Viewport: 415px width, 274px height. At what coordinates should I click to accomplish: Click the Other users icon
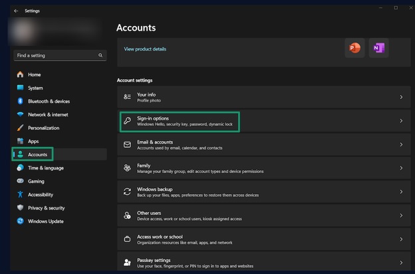click(x=127, y=215)
